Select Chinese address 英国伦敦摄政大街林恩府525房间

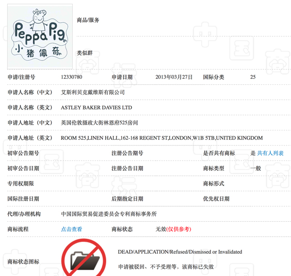pos(99,123)
